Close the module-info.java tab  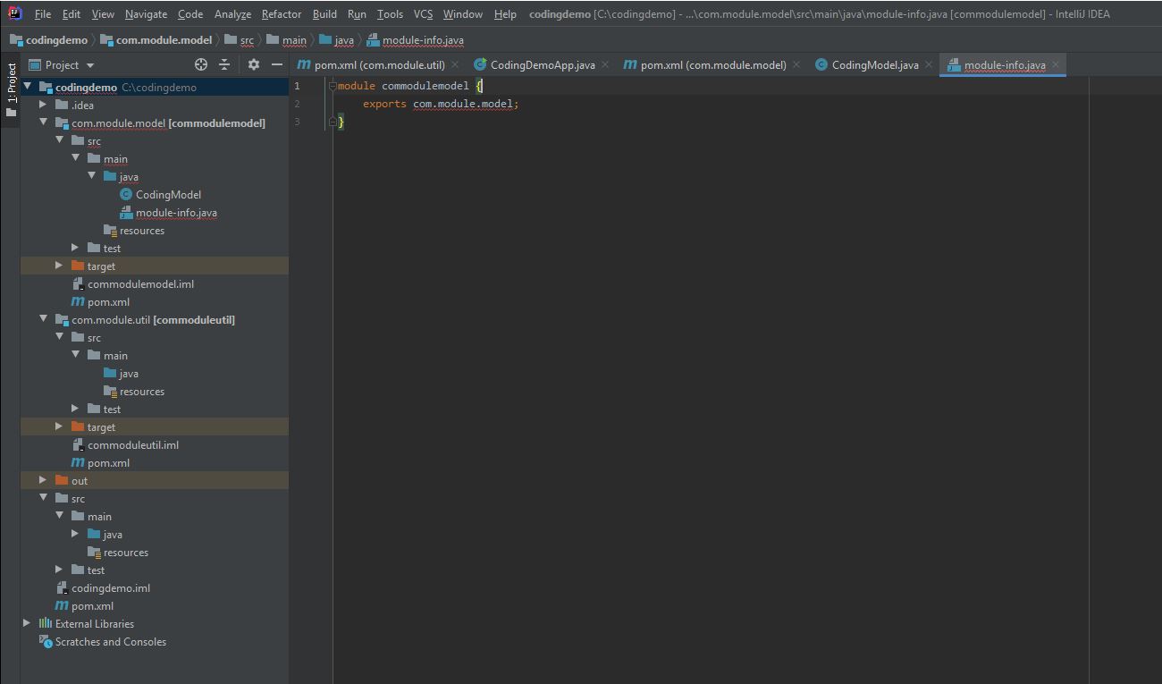(1056, 64)
